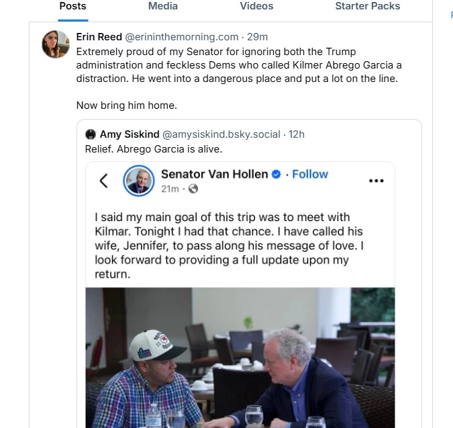Open the @amysiskind.bsky.social handle

click(x=221, y=134)
